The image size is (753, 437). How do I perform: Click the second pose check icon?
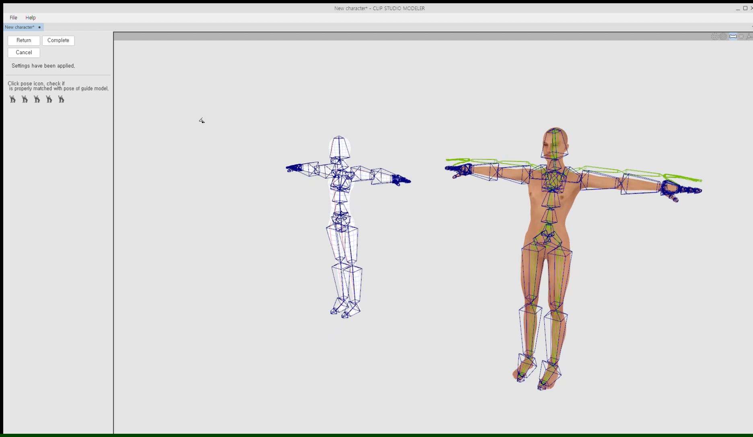coord(25,99)
